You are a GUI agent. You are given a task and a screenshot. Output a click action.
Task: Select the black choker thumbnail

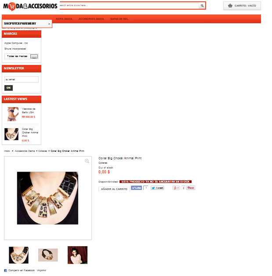coord(48,255)
